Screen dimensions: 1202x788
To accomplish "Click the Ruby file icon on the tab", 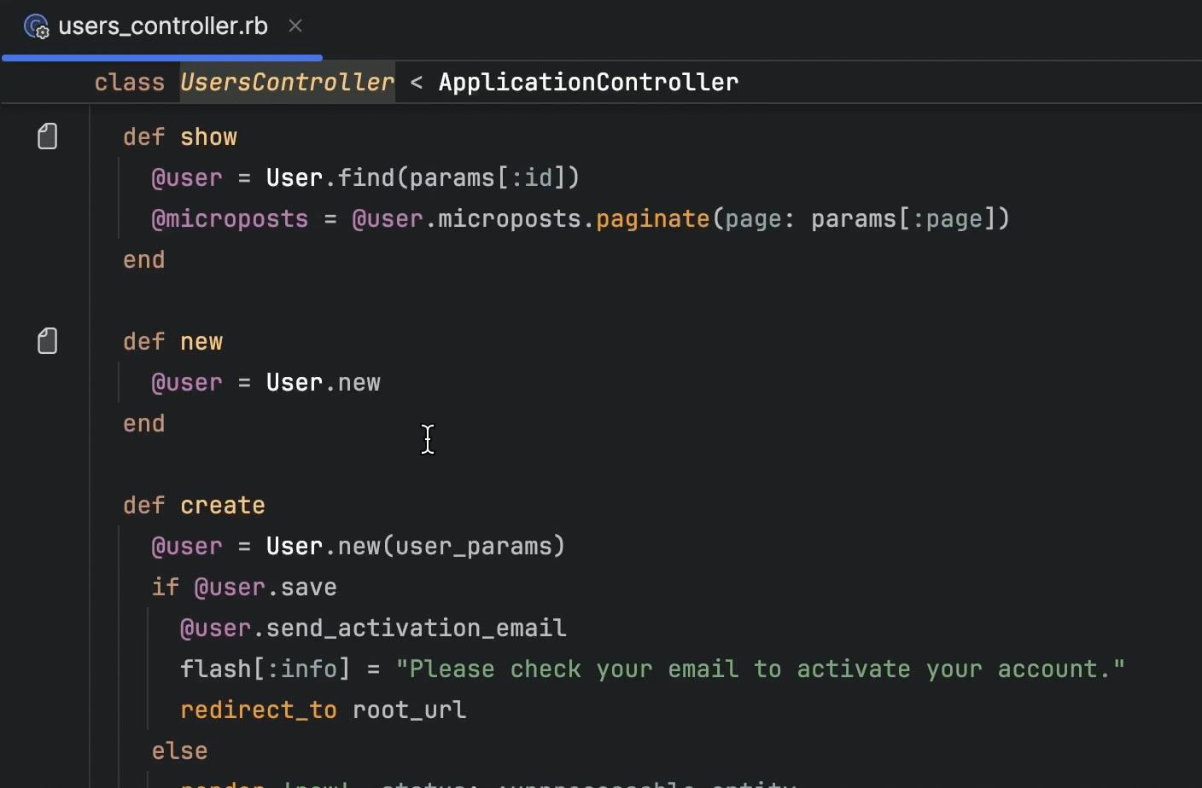I will (x=36, y=27).
